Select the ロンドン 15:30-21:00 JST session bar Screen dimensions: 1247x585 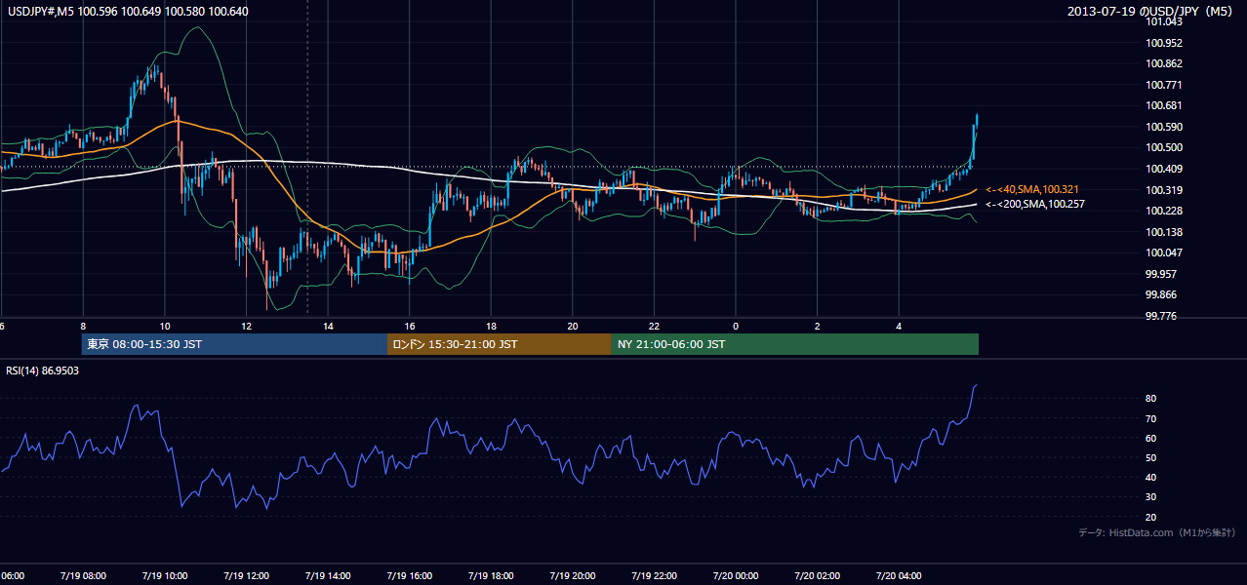(x=500, y=344)
